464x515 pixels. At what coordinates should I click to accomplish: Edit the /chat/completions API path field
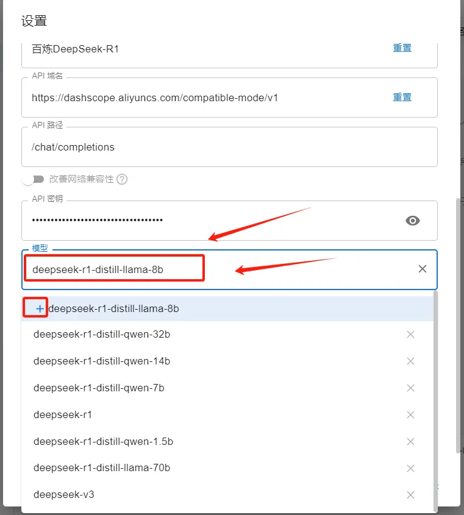click(x=229, y=147)
